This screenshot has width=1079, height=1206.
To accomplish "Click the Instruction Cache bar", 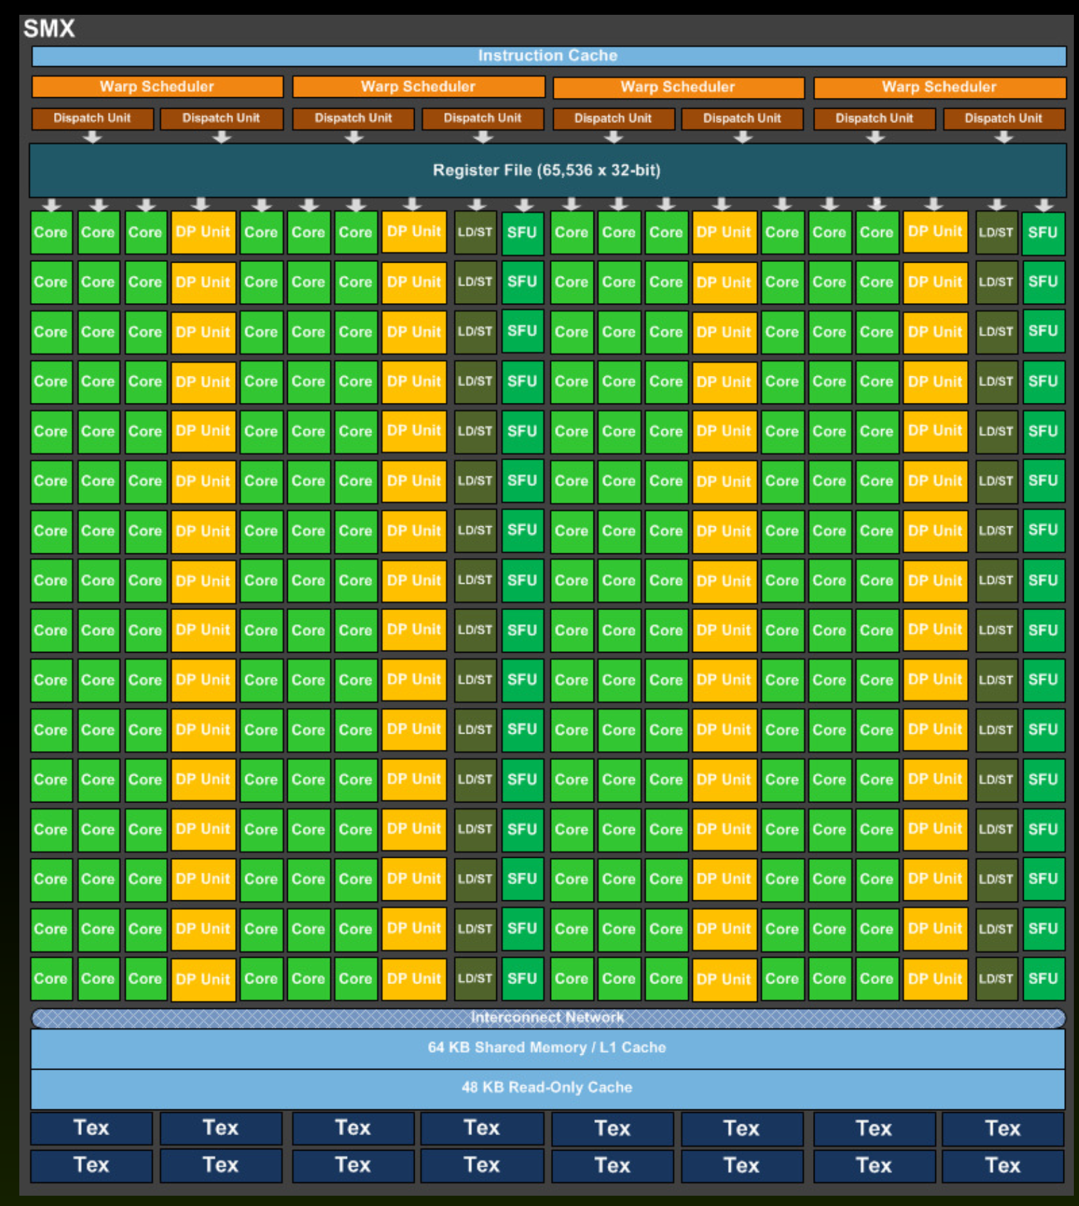I will (549, 56).
